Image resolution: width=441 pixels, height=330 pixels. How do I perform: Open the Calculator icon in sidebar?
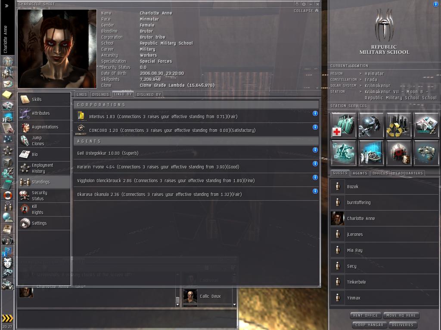coord(8,184)
